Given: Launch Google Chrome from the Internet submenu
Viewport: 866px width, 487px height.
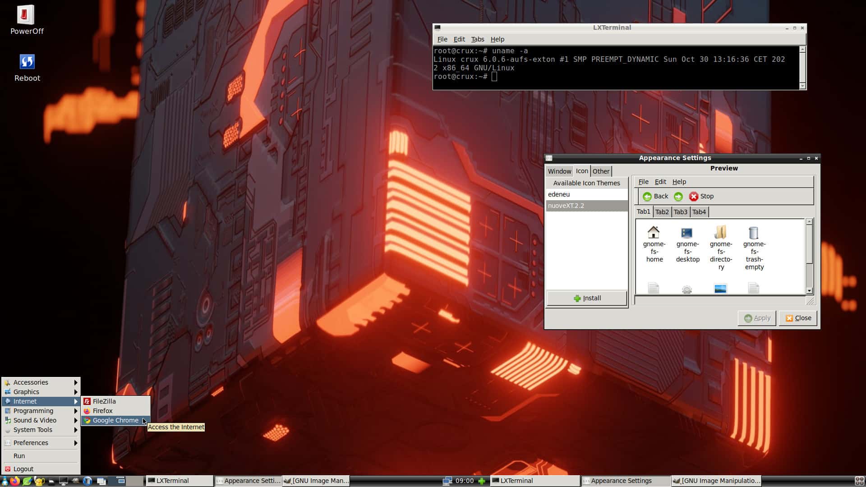Looking at the screenshot, I should click(115, 420).
